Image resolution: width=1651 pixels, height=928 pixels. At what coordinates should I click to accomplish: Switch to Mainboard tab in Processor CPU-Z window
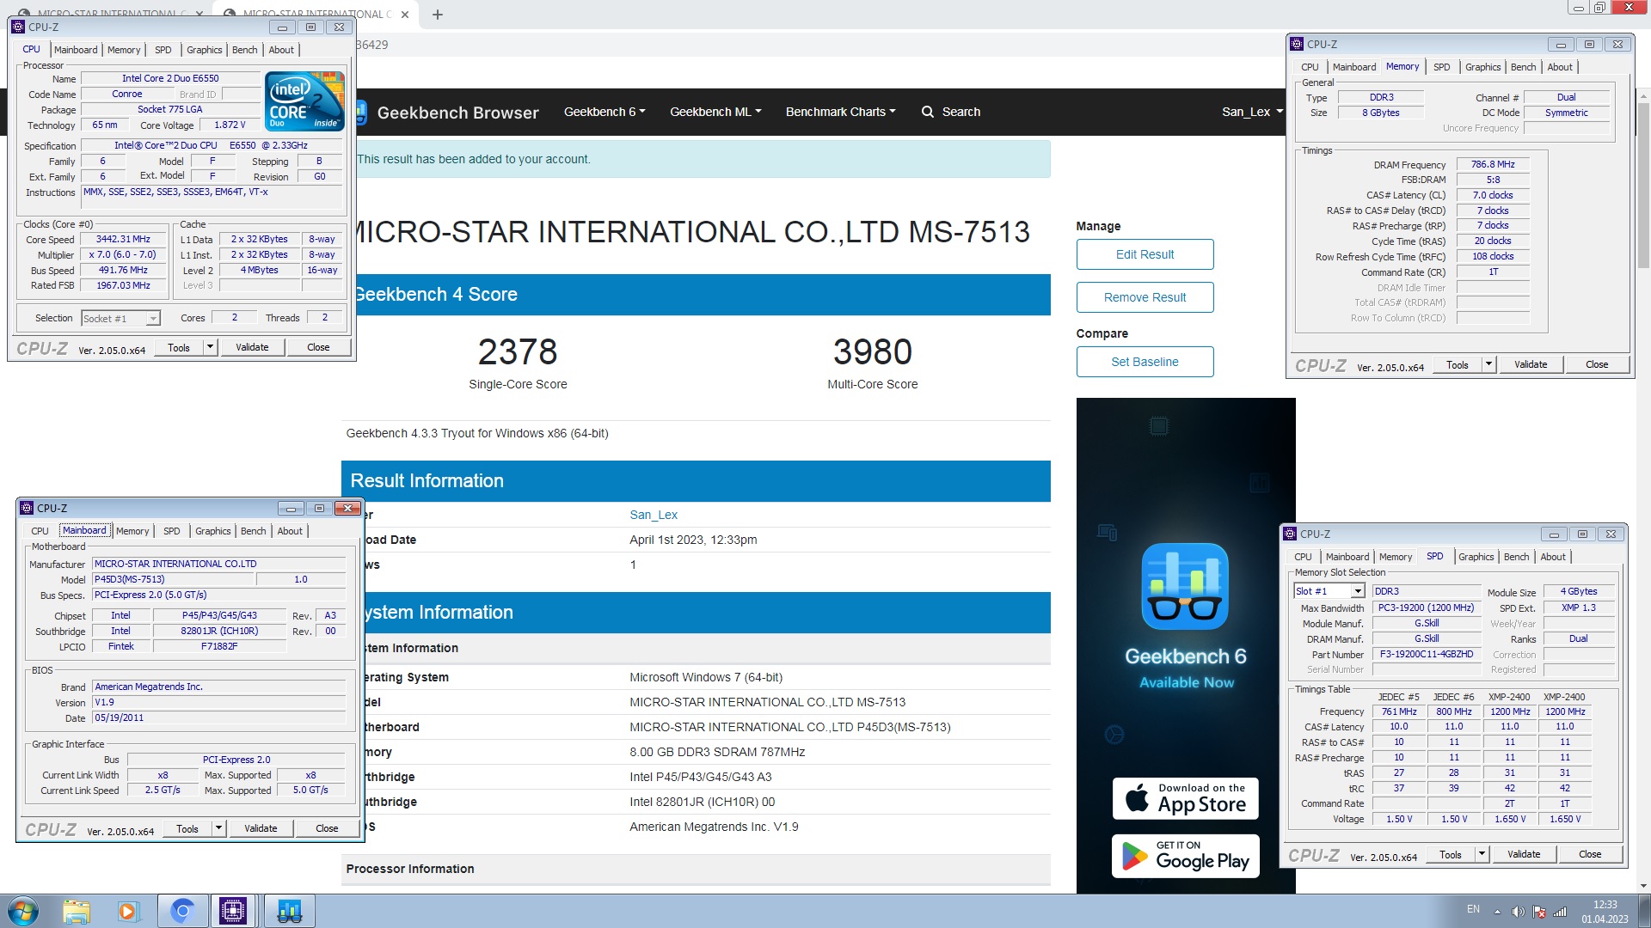pos(76,50)
